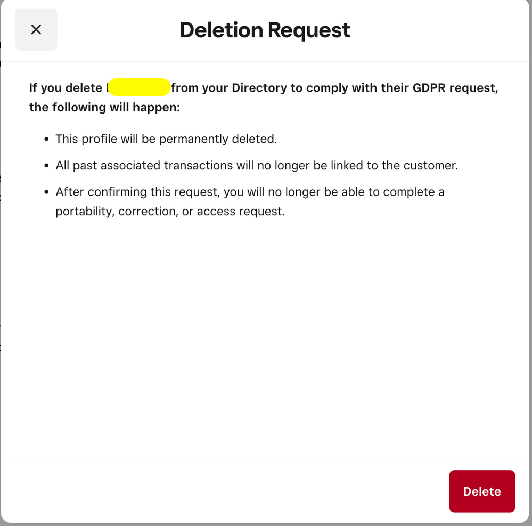Image resolution: width=532 pixels, height=526 pixels.
Task: Close the Deletion Request dialog
Action: 36,30
